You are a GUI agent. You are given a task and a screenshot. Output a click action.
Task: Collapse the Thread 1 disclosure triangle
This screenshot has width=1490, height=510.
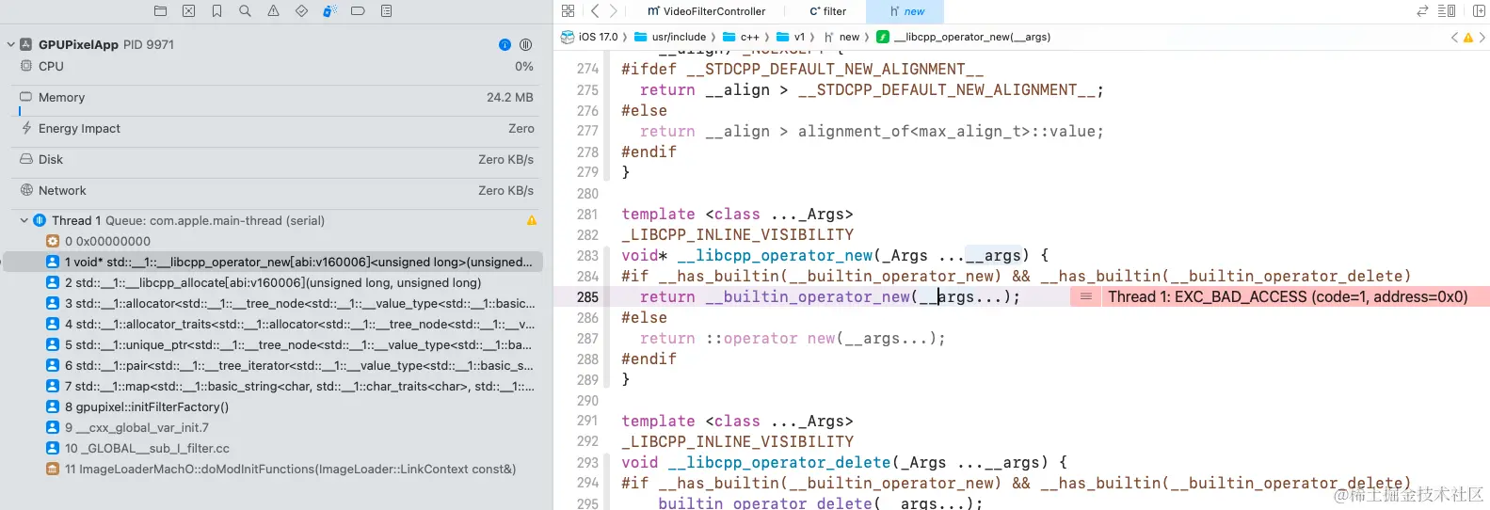click(x=24, y=220)
